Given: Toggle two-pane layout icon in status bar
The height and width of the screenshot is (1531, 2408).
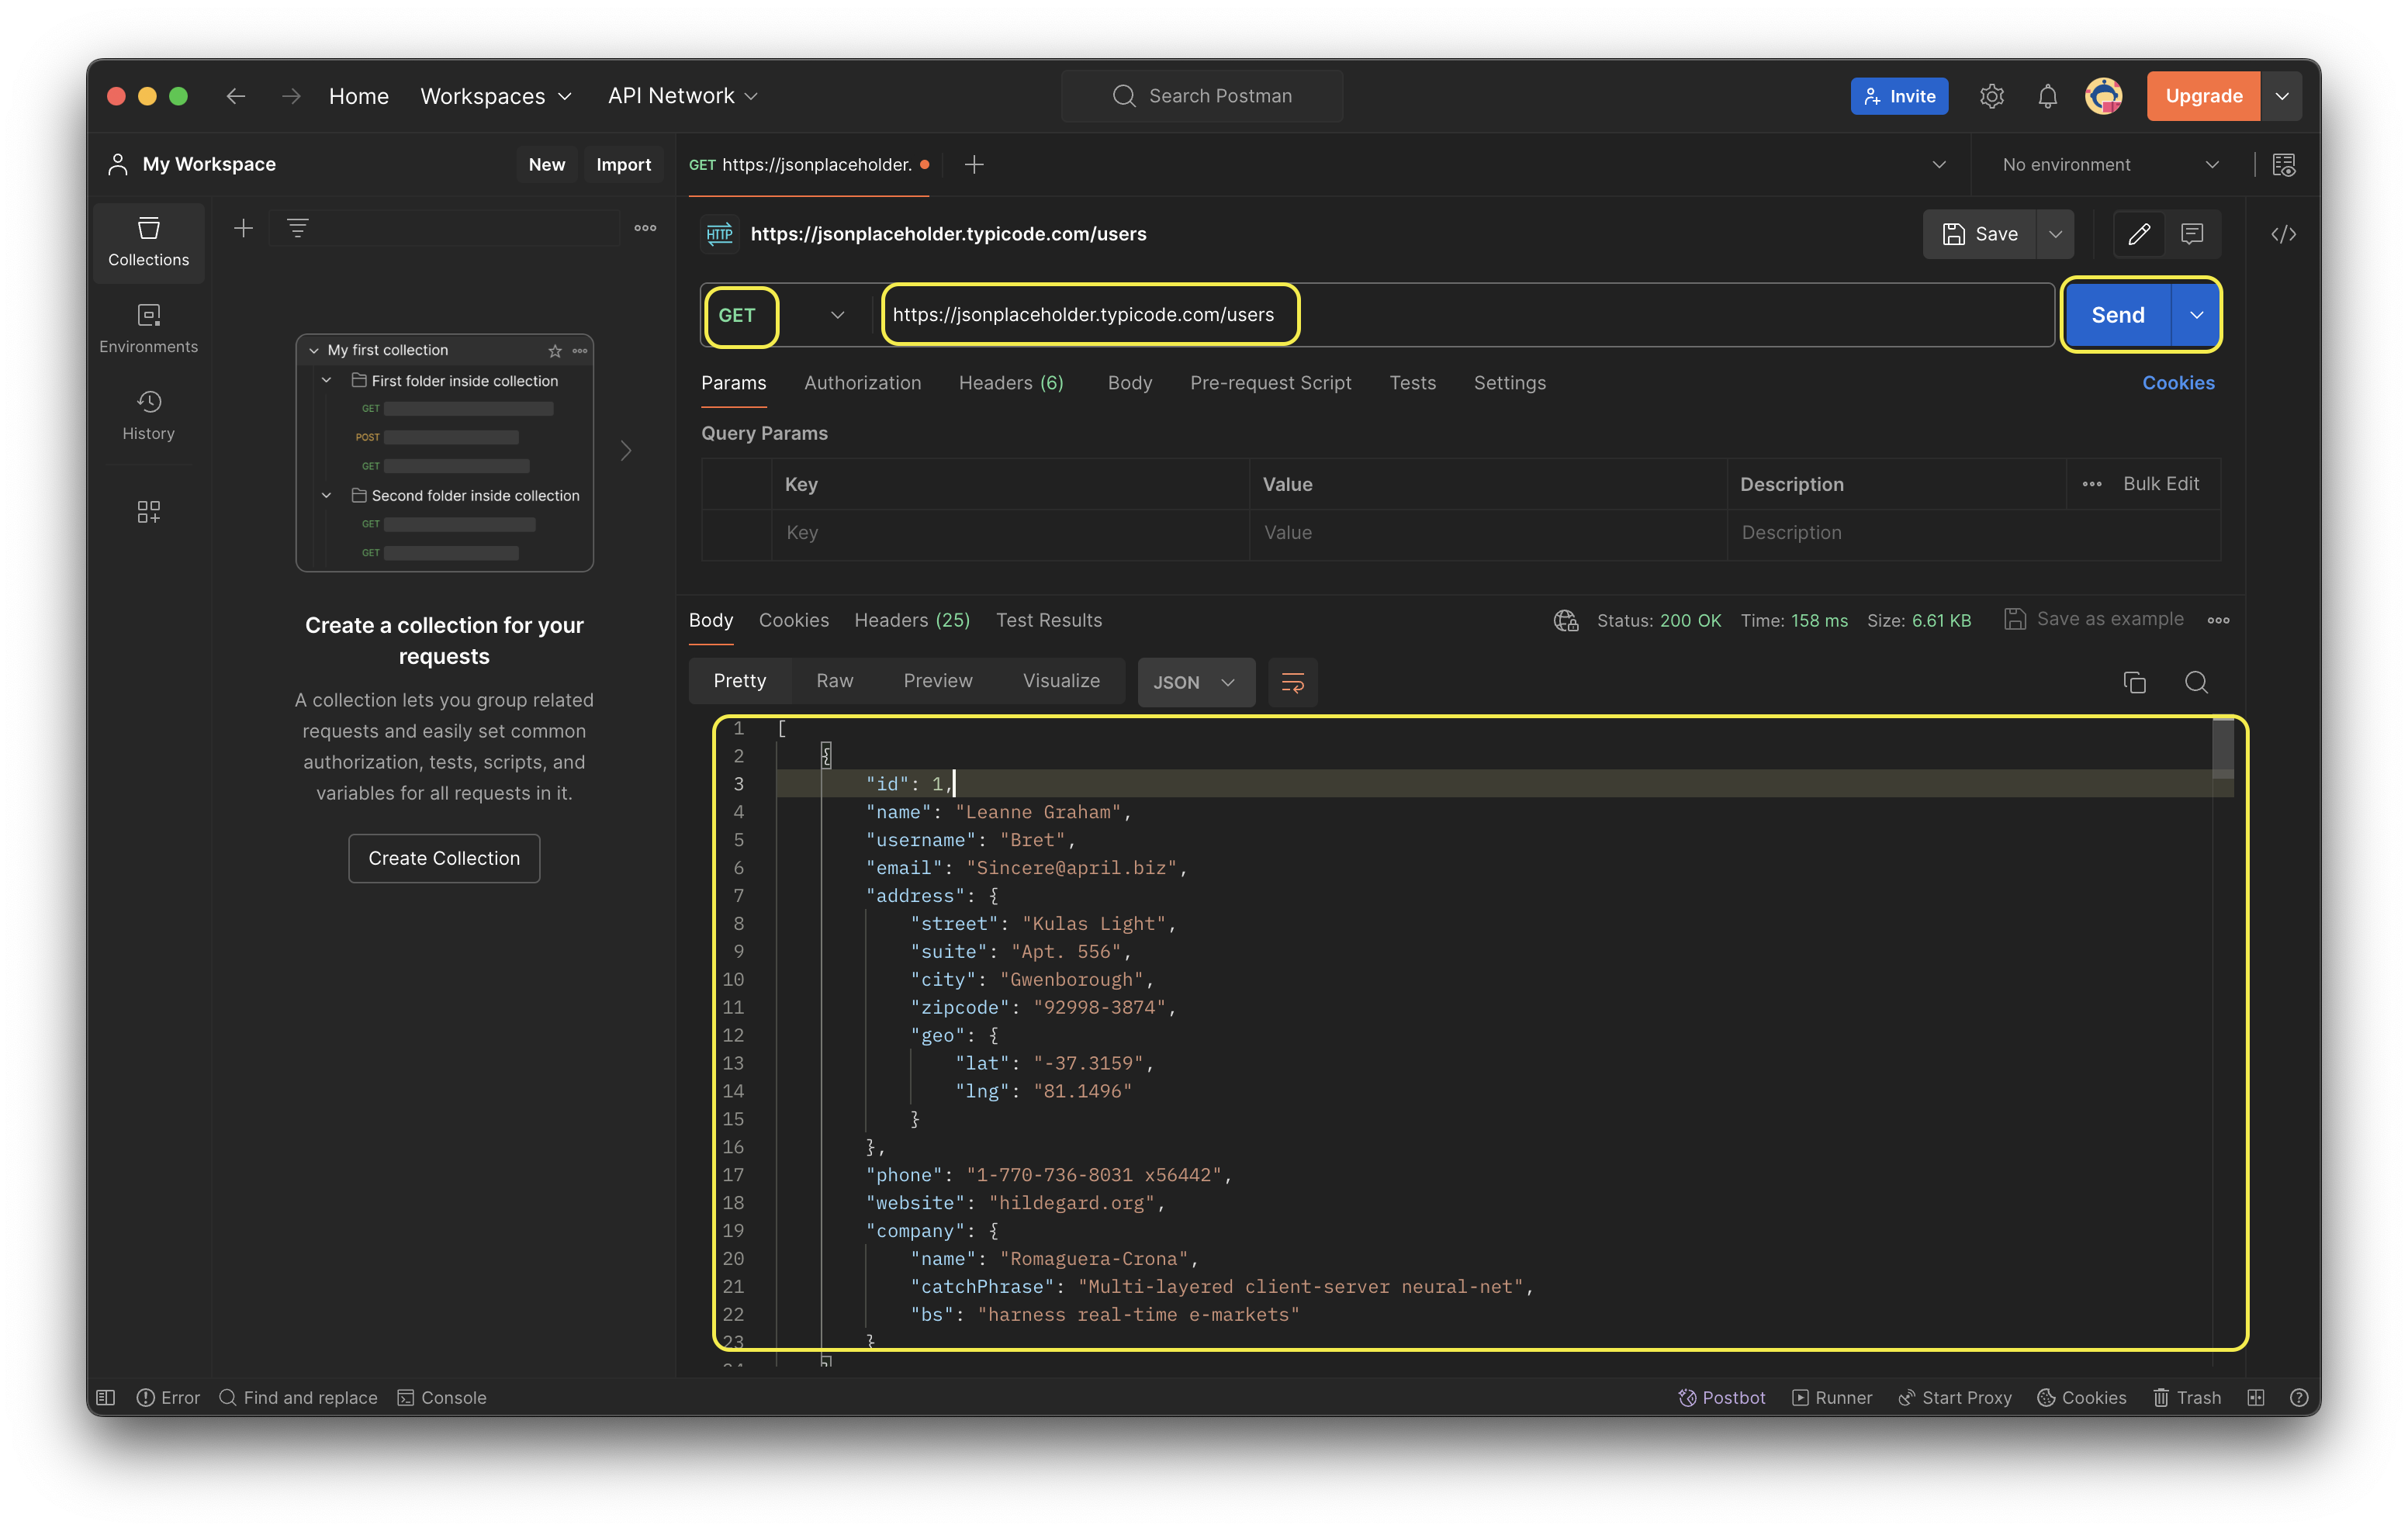Looking at the screenshot, I should tap(2255, 1397).
